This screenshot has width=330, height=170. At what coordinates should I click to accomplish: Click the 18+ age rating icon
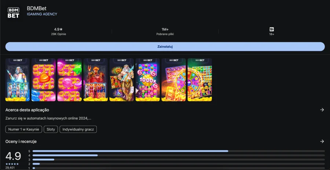coord(272,29)
